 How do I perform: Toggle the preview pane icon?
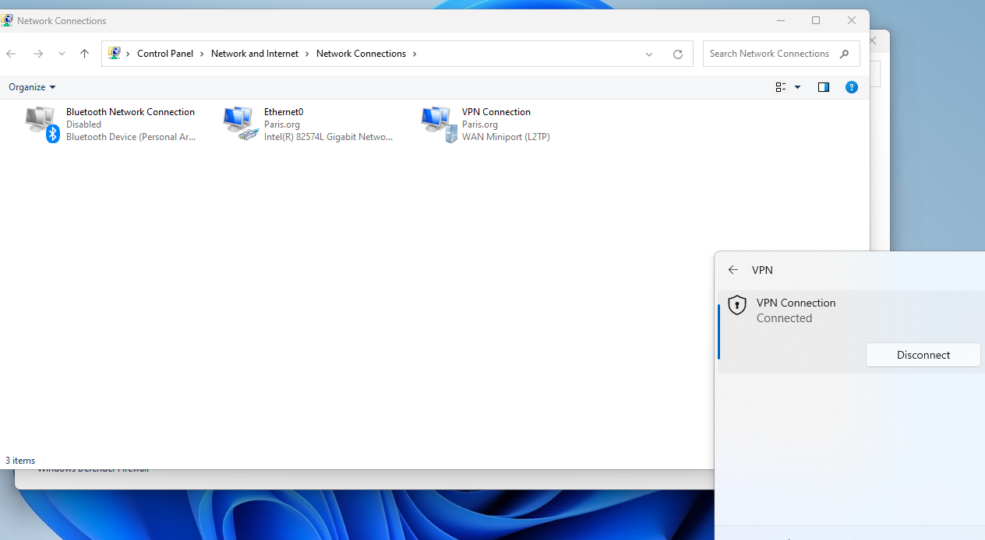[x=824, y=87]
